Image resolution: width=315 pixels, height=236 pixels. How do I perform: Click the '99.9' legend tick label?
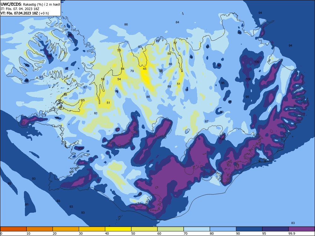click(x=291, y=233)
